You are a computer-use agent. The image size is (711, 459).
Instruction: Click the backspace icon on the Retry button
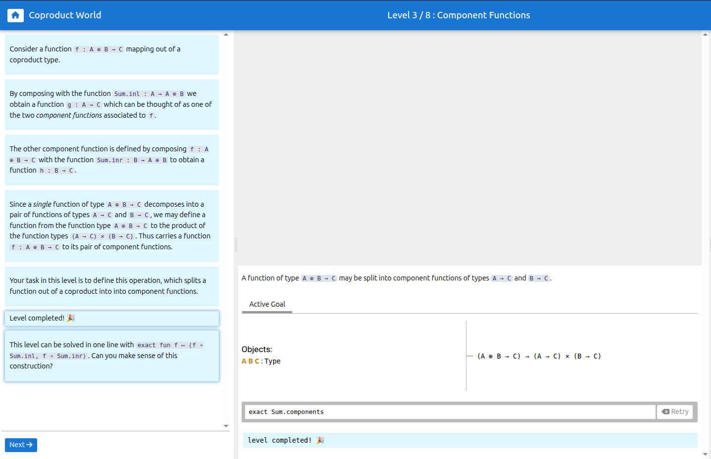click(665, 412)
